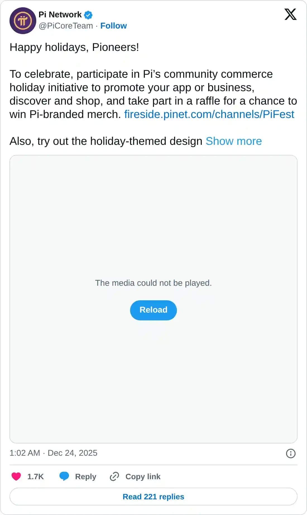Click the blue reply bubble next to Reply
The width and height of the screenshot is (307, 515).
pos(64,476)
